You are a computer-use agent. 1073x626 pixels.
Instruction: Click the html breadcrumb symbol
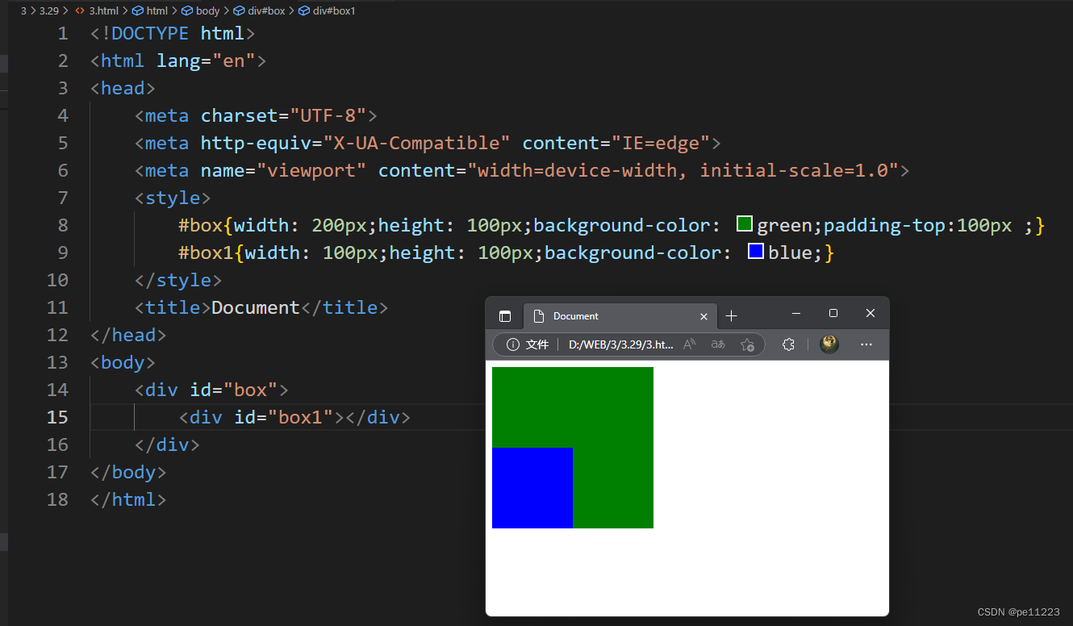[x=151, y=11]
